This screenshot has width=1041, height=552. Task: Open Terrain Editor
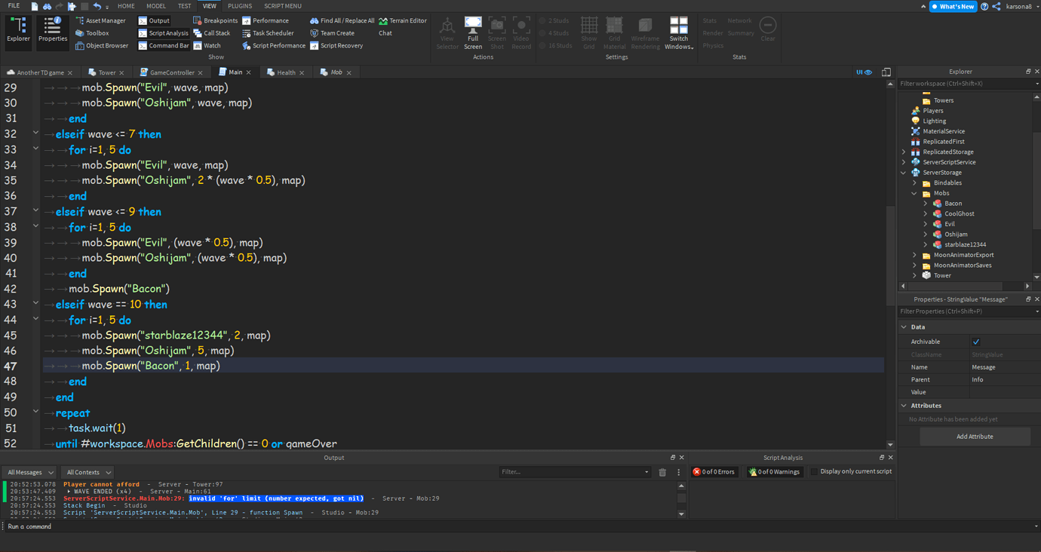coord(403,20)
